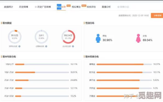Click the grey icon before 微博小店
The image size is (163, 102).
tap(118, 7)
